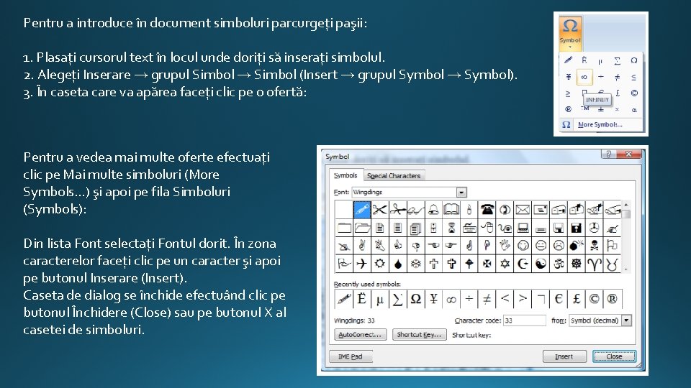Open the Font dropdown showing Wingdings
This screenshot has width=691, height=388.
(461, 193)
